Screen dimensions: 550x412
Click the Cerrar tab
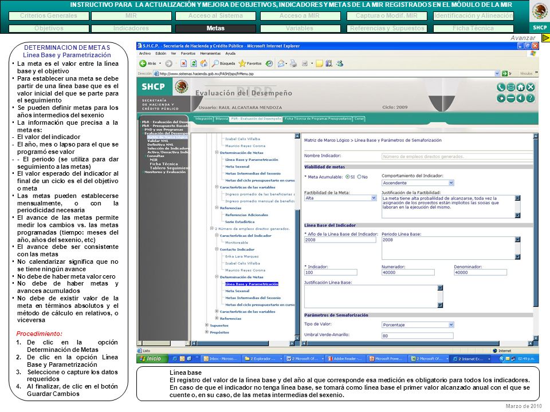359,119
